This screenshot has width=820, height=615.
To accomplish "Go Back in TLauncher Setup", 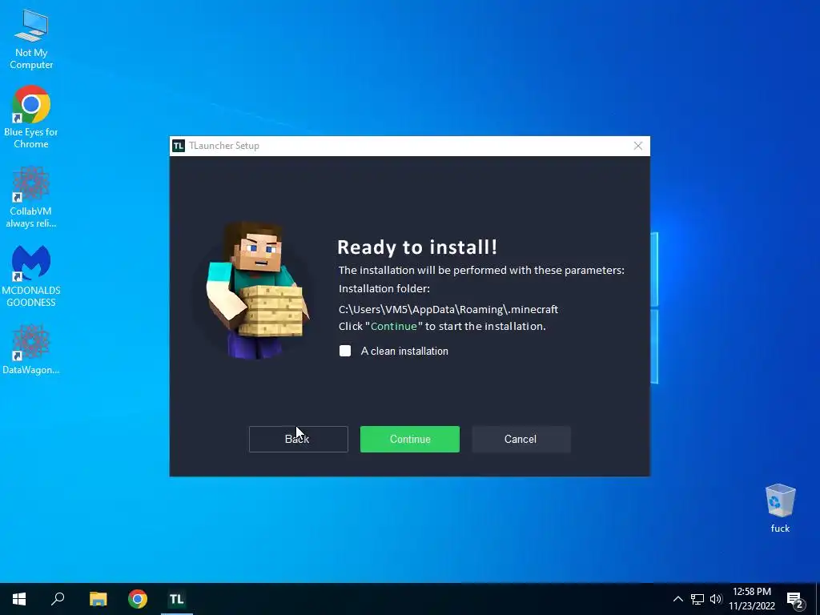I will 298,440.
